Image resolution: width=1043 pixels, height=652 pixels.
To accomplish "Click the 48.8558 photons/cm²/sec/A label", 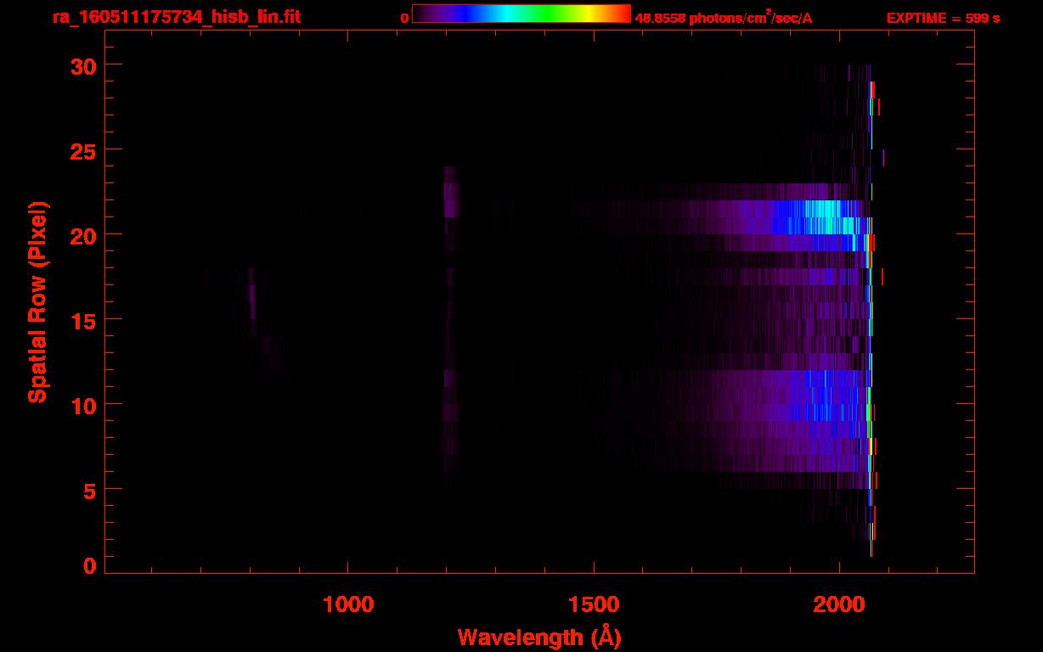I will point(724,17).
